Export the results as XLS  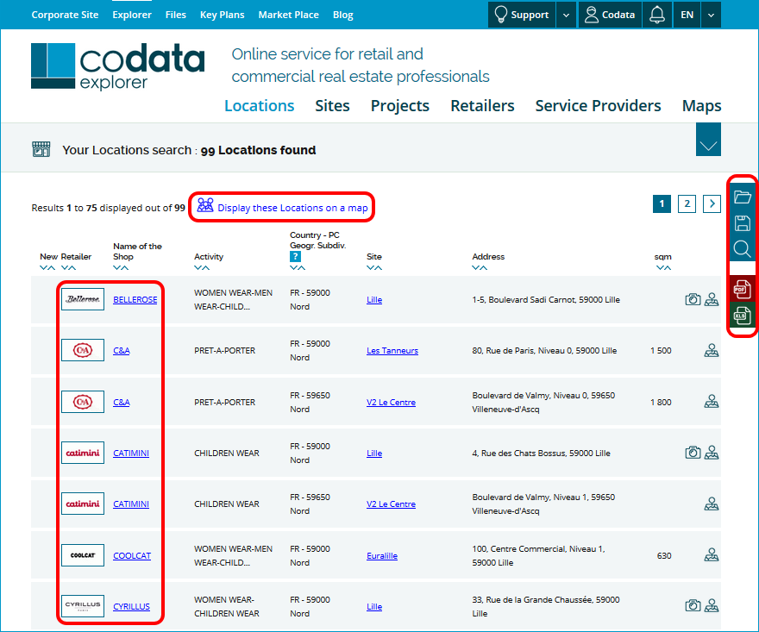click(742, 316)
